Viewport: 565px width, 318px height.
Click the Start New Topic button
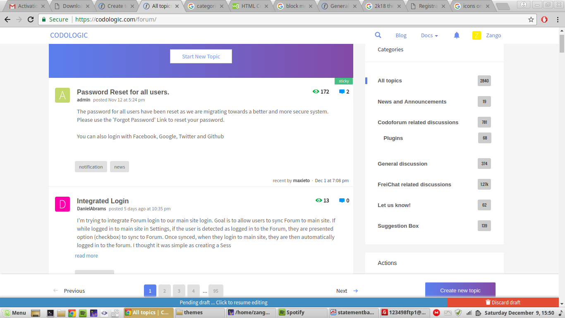point(201,56)
